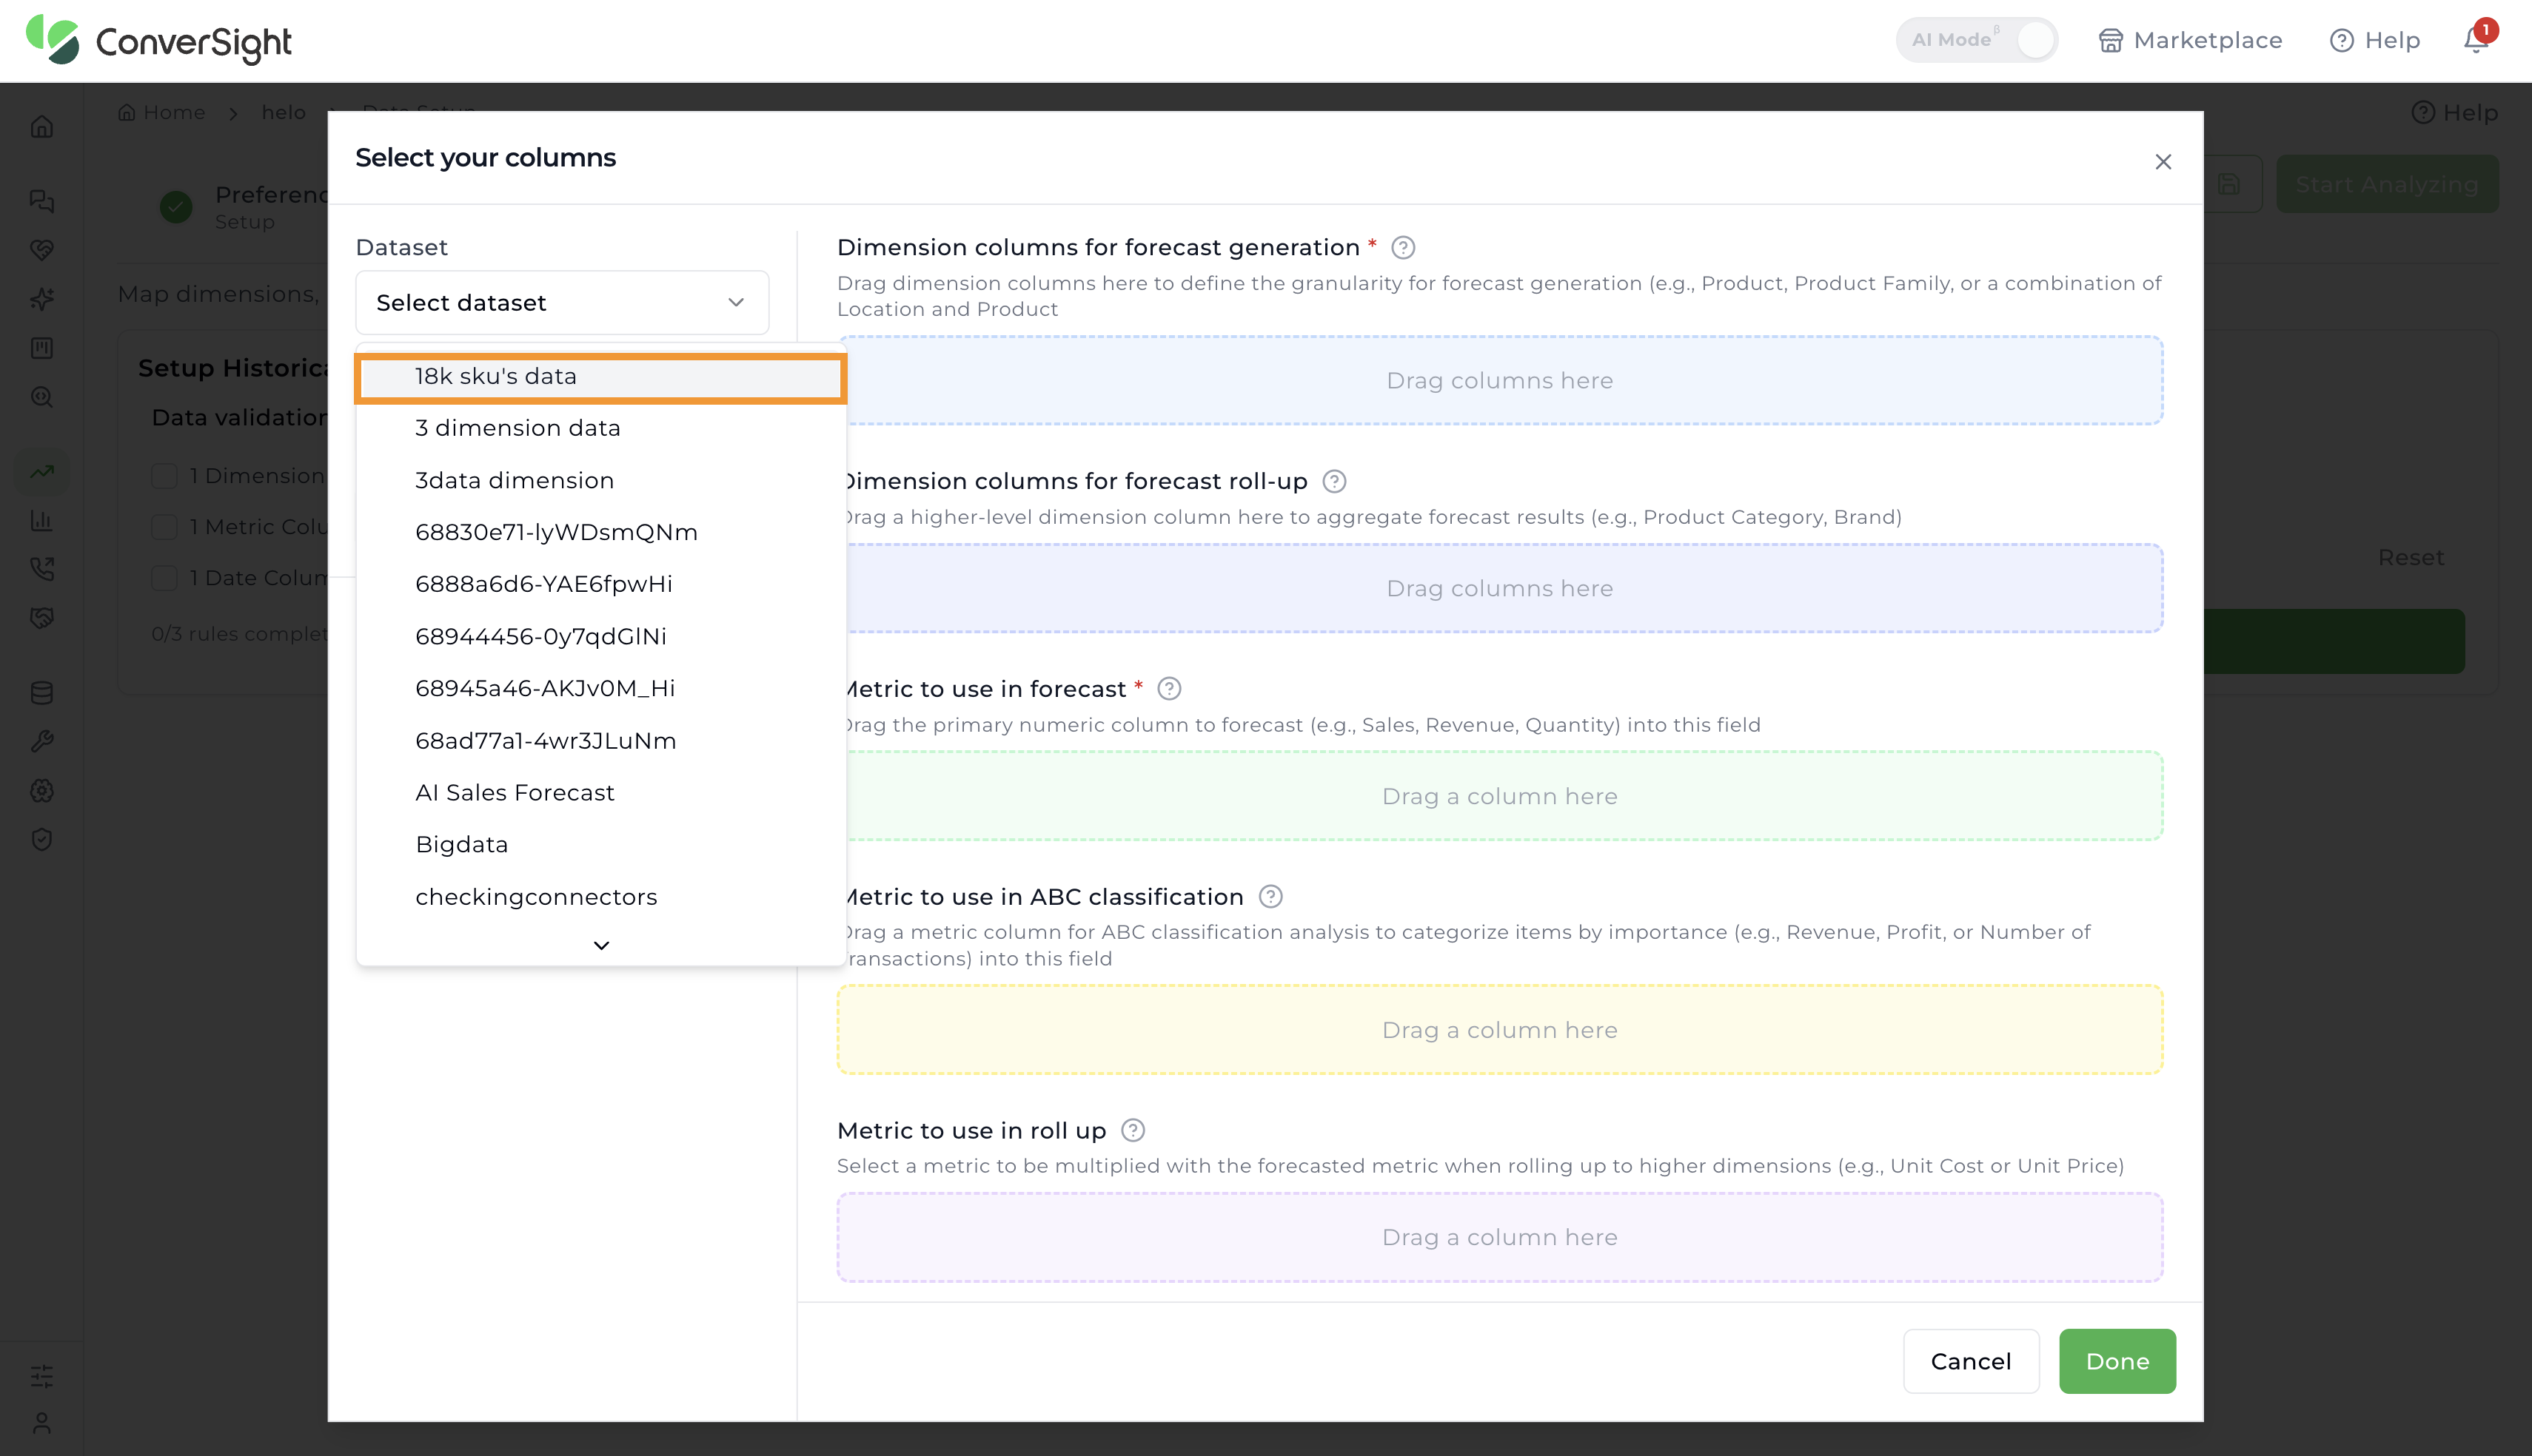The width and height of the screenshot is (2532, 1456).
Task: Open the search magnifier sidebar icon
Action: point(41,397)
